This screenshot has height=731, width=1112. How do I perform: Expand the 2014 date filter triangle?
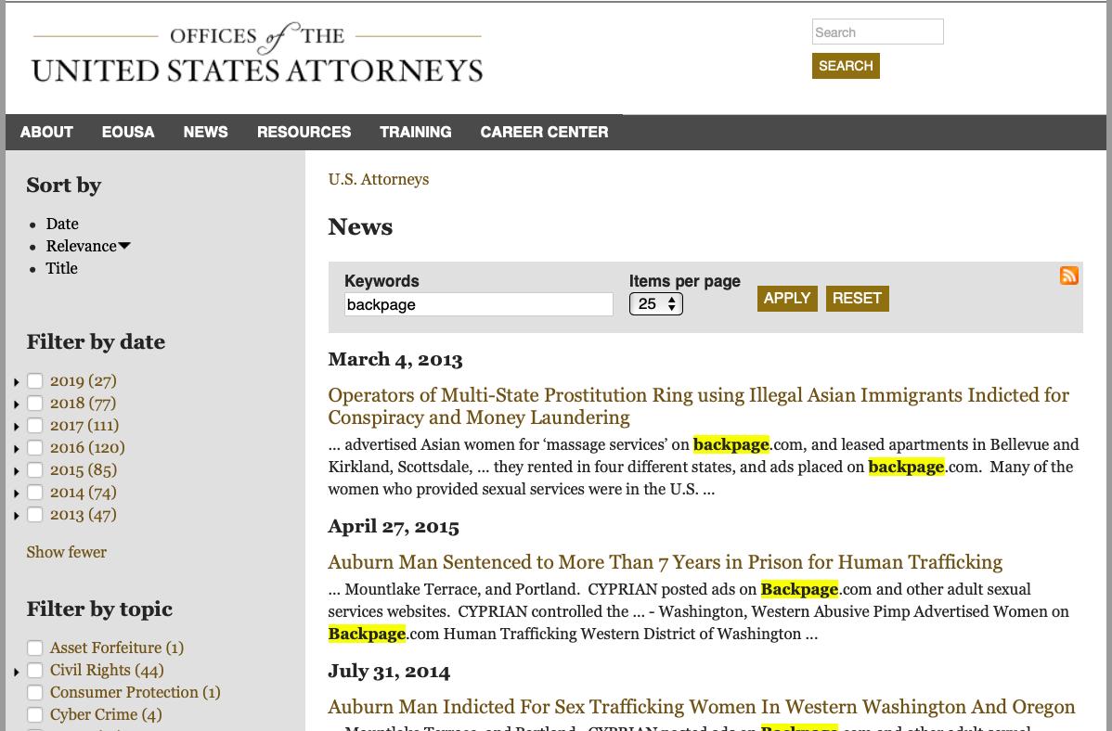[x=17, y=494]
